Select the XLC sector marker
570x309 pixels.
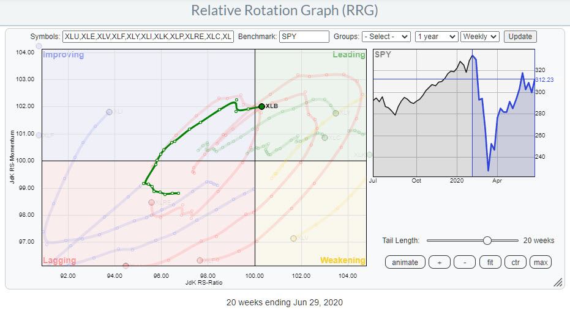[324, 137]
